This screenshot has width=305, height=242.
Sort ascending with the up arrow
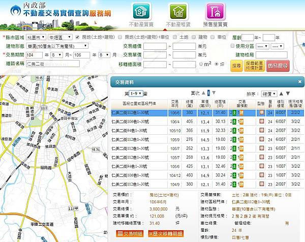pyautogui.click(x=281, y=94)
